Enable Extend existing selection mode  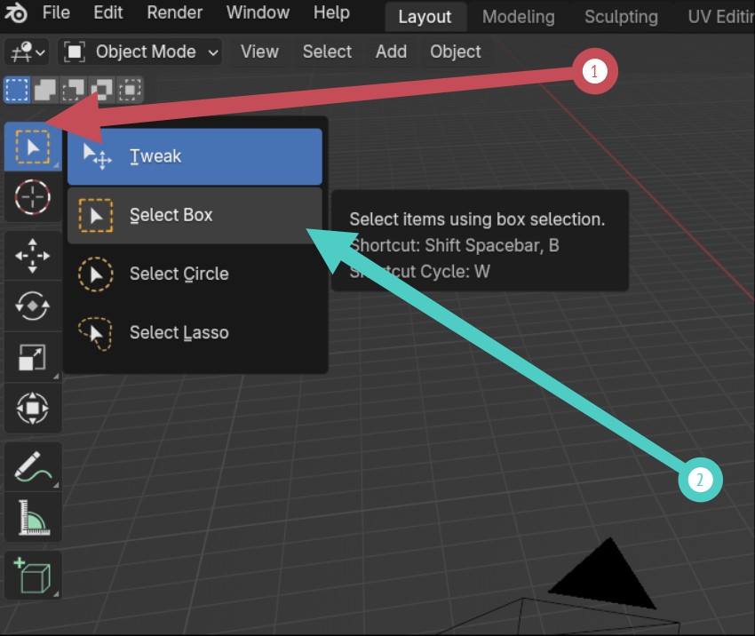point(44,90)
